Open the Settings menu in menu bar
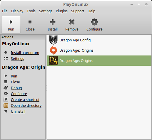The height and width of the screenshot is (140, 152). coord(46,11)
